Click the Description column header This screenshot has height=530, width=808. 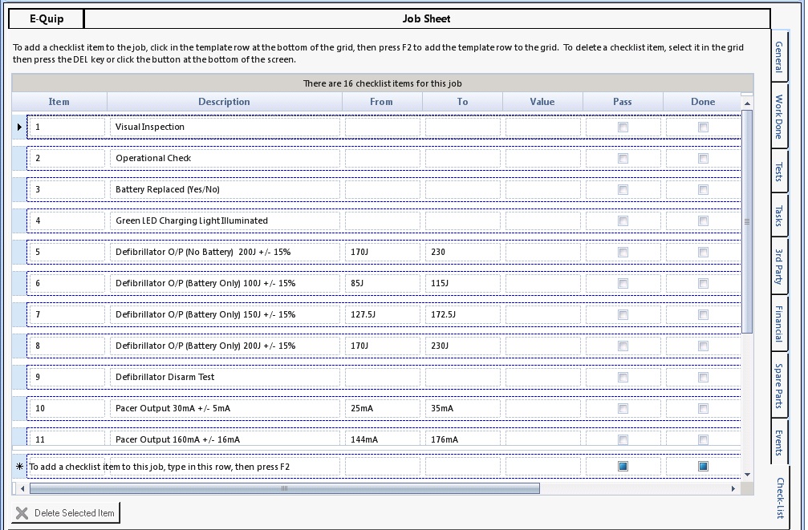tap(224, 102)
